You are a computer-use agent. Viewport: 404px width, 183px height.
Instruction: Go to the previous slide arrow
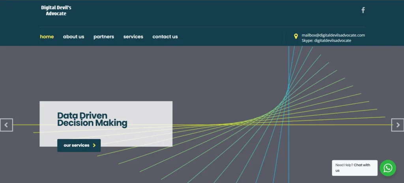6,125
